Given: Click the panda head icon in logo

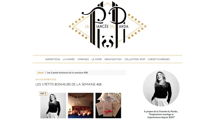Looking at the screenshot, I should [107, 42].
